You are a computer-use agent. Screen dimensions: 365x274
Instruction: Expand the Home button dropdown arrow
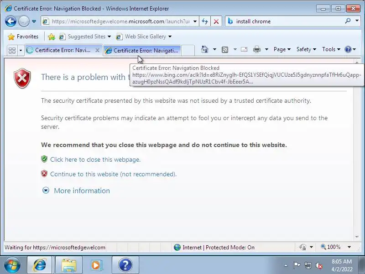(x=214, y=49)
